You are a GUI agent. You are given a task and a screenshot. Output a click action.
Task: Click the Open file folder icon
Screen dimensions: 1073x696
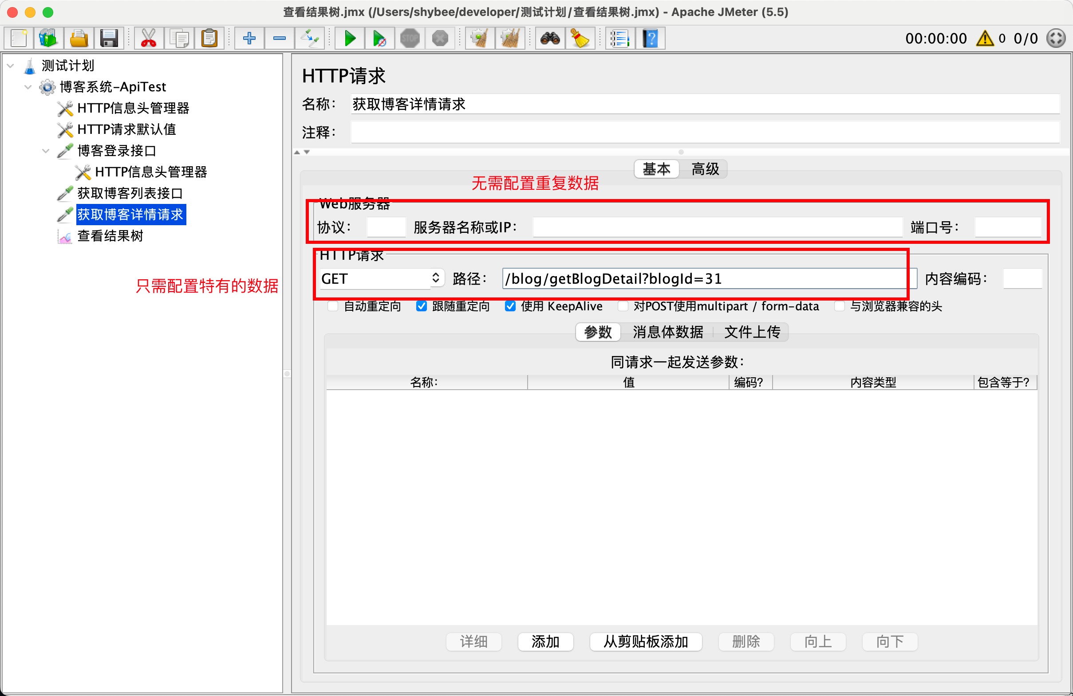[x=79, y=38]
